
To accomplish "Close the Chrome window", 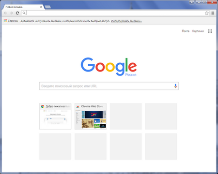I will [x=212, y=2].
